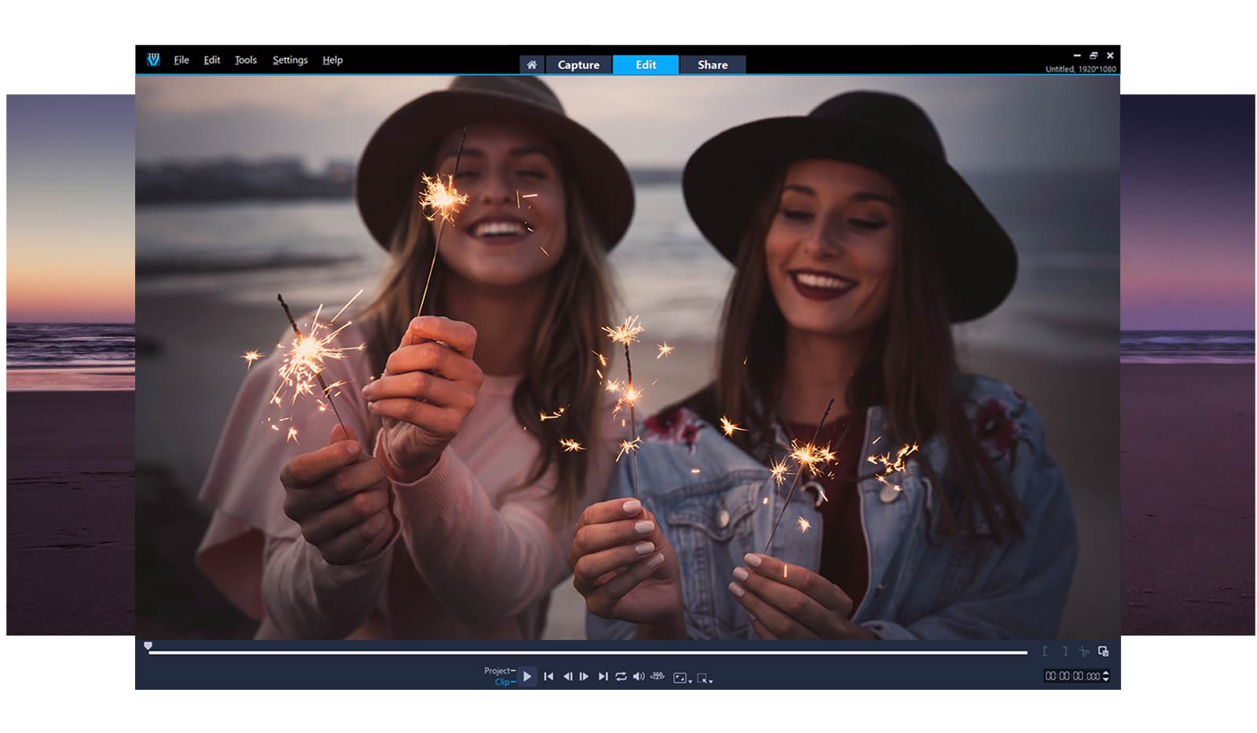Open the Capture workspace tab

[x=578, y=65]
